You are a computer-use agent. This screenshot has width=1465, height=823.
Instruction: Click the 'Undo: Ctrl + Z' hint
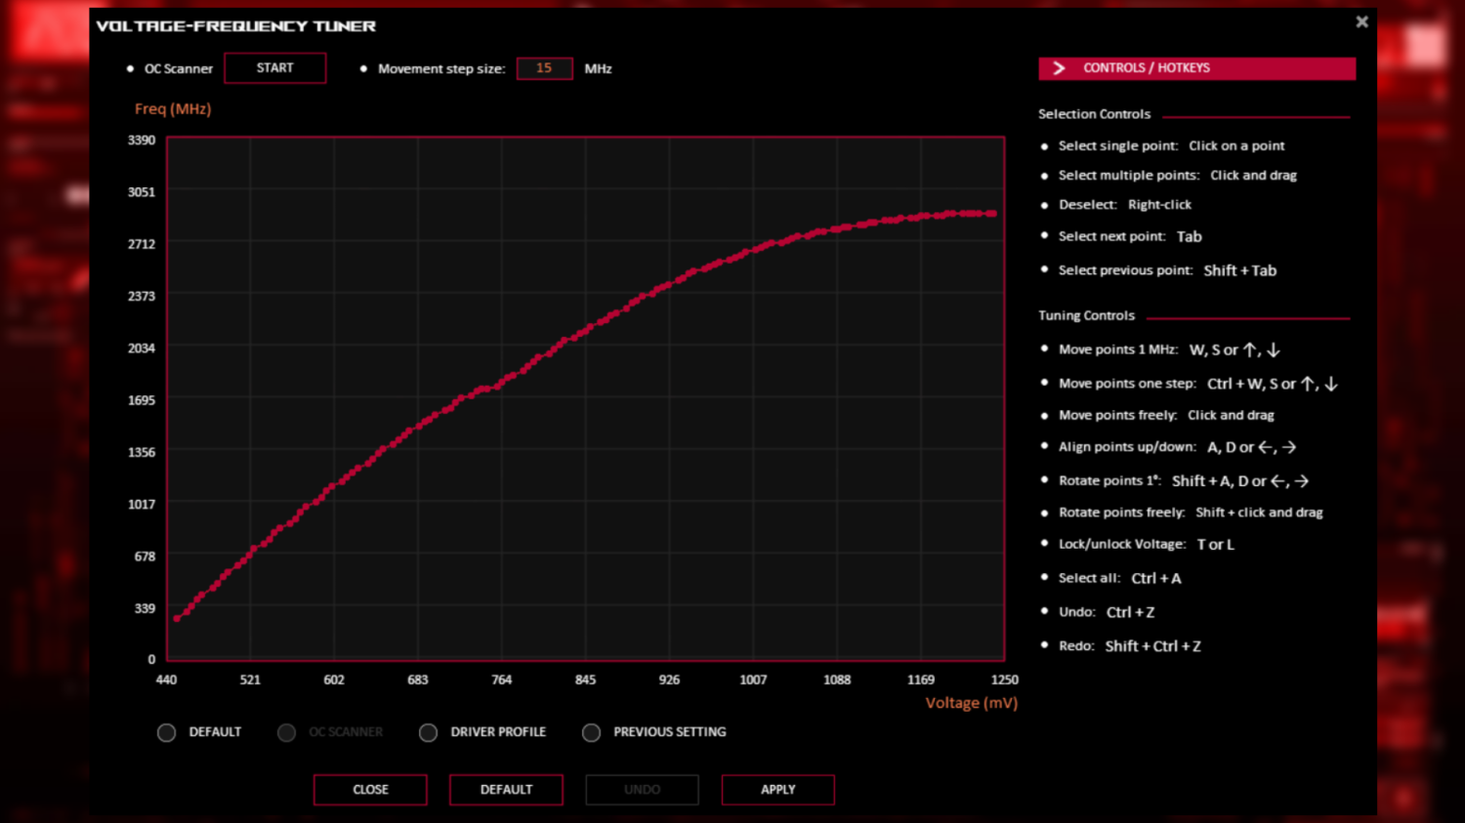tap(1107, 612)
